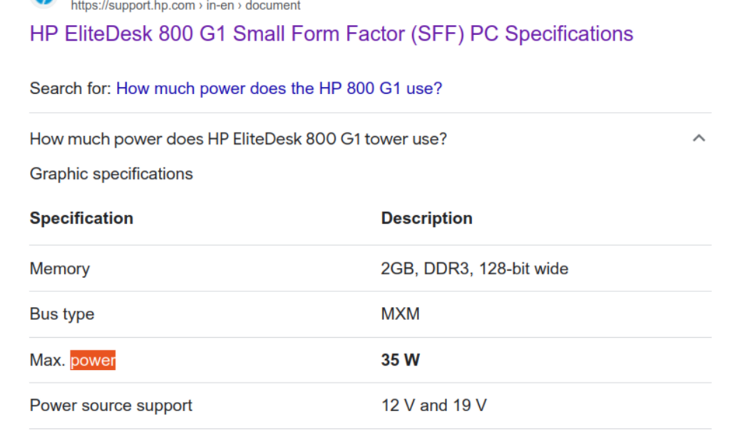Click the 'Search for:' label

point(71,89)
